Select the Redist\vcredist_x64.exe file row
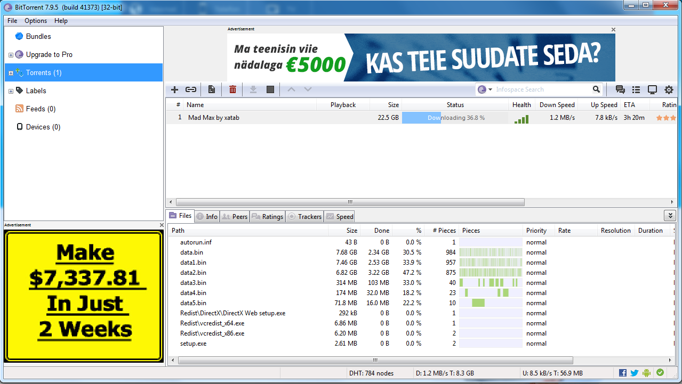This screenshot has width=682, height=384. pyautogui.click(x=421, y=323)
